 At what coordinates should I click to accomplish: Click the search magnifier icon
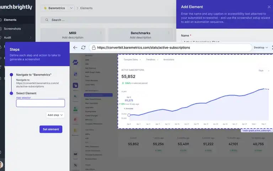pos(47,20)
